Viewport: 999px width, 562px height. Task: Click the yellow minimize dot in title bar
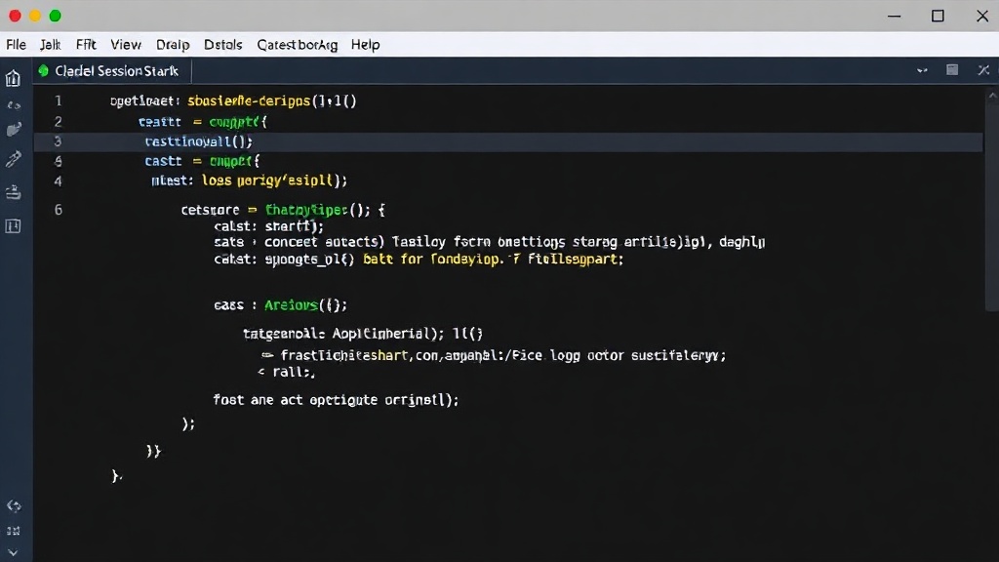35,16
